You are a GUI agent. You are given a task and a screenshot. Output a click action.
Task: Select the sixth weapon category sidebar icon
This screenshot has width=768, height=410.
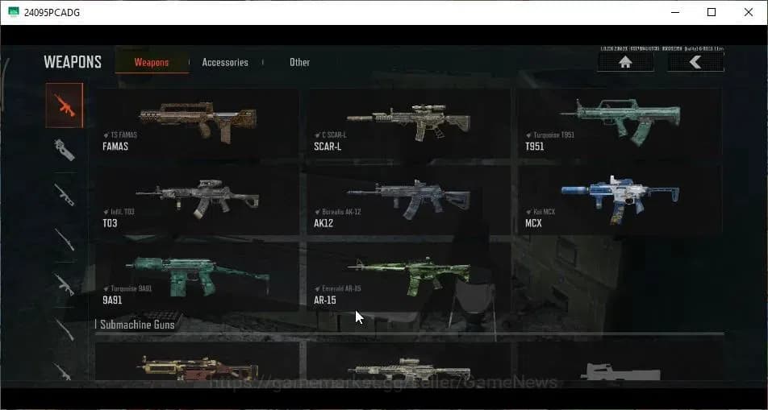point(65,329)
